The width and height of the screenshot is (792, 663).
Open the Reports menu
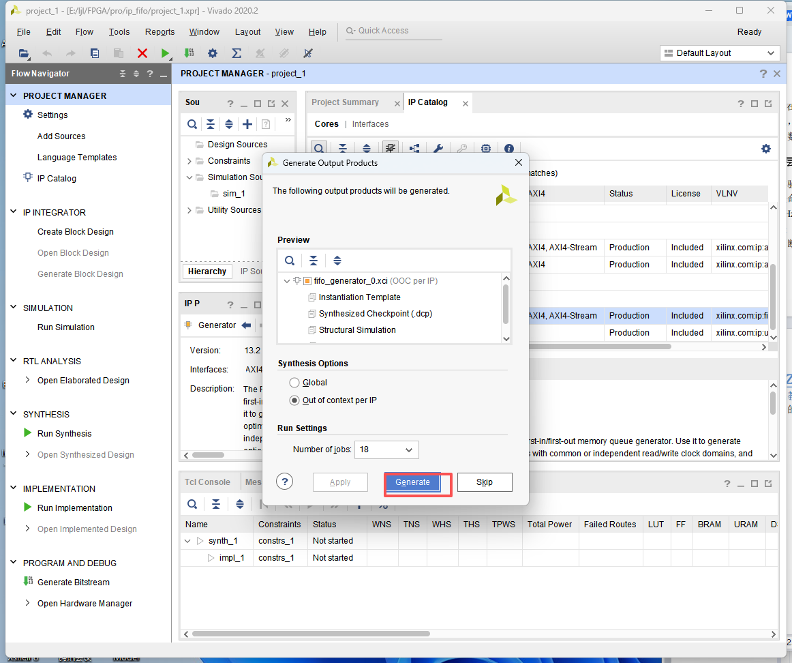pos(159,32)
